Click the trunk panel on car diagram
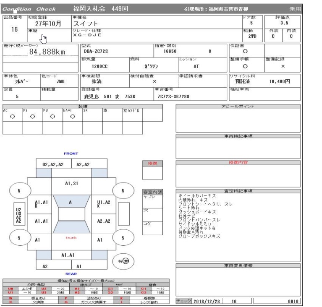322x307 pixels. coord(71,237)
